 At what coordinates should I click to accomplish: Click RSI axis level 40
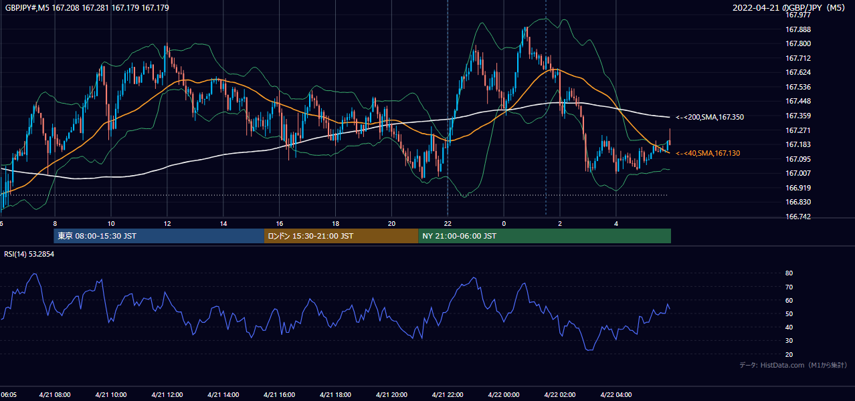tap(789, 327)
